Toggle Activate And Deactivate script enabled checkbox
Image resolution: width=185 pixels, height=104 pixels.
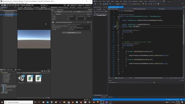click(x=55, y=22)
